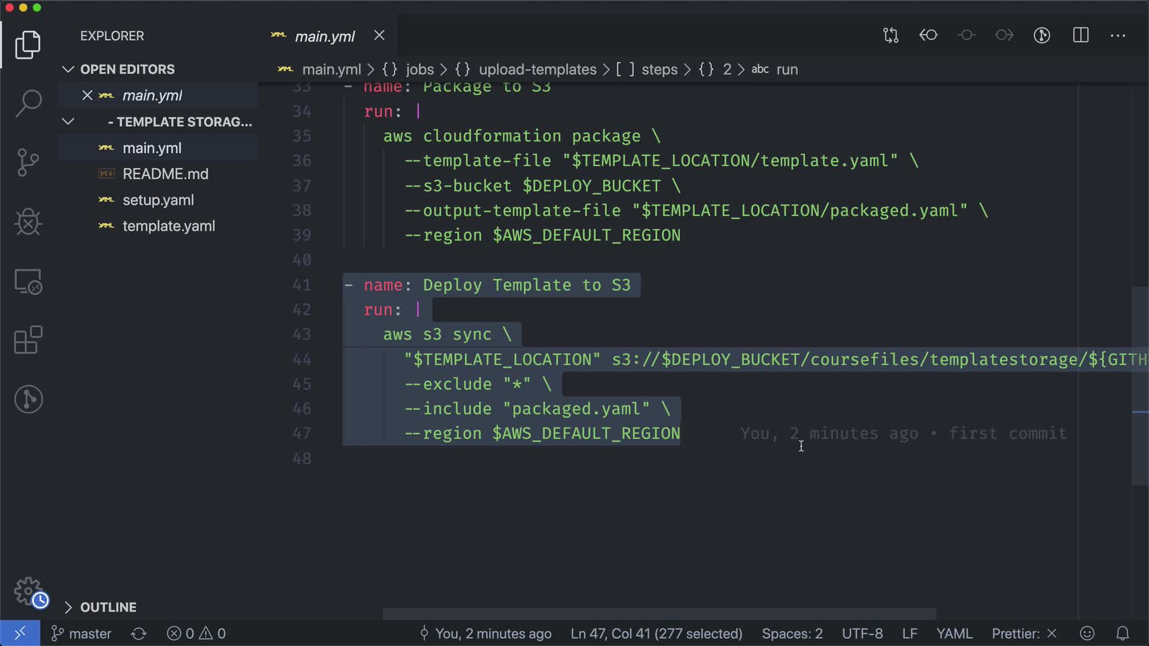Image resolution: width=1149 pixels, height=646 pixels.
Task: Collapse the Open Editors section
Action: click(x=68, y=69)
